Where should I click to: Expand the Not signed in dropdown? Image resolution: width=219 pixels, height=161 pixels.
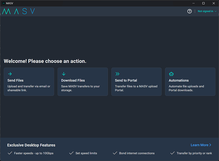[x=207, y=11]
